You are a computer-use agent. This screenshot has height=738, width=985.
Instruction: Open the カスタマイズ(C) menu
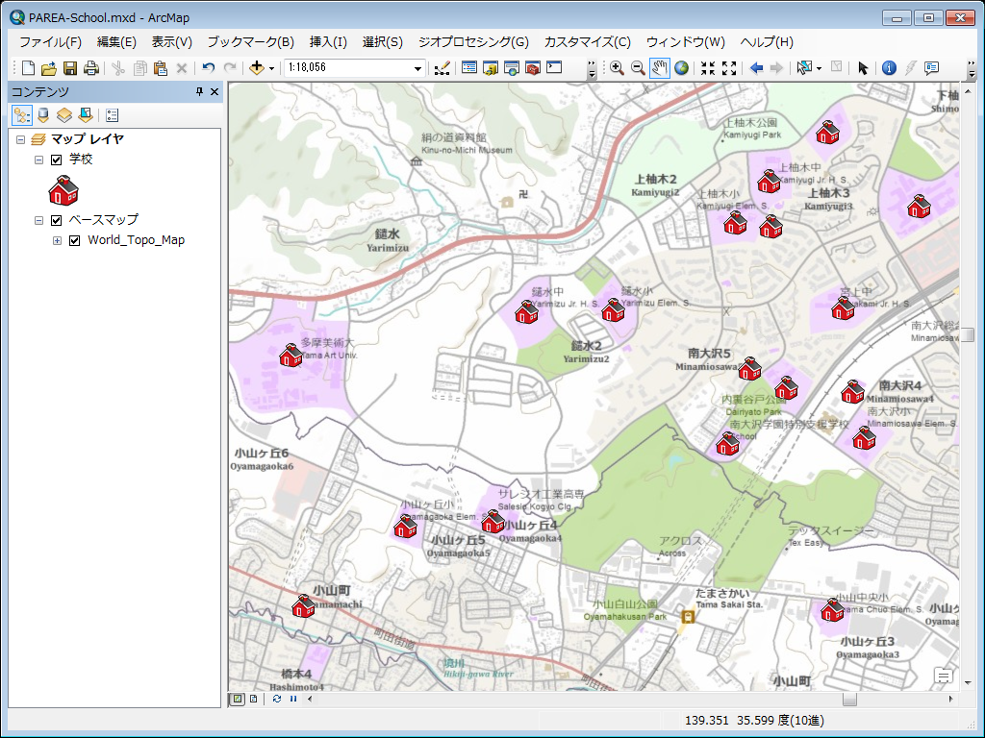tap(588, 42)
